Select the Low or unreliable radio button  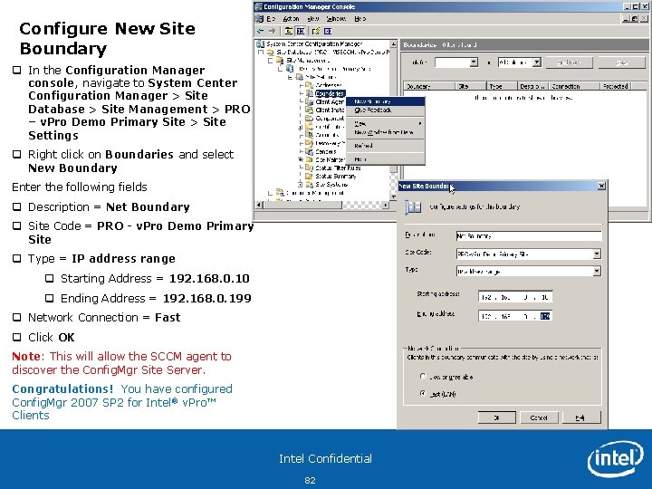click(x=423, y=377)
